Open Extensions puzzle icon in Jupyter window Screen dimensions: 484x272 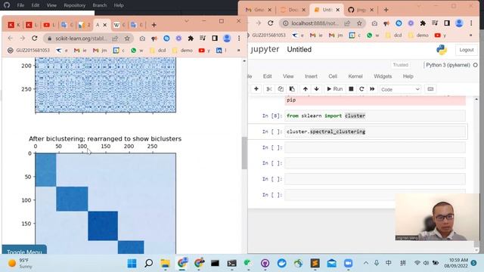[x=423, y=23]
